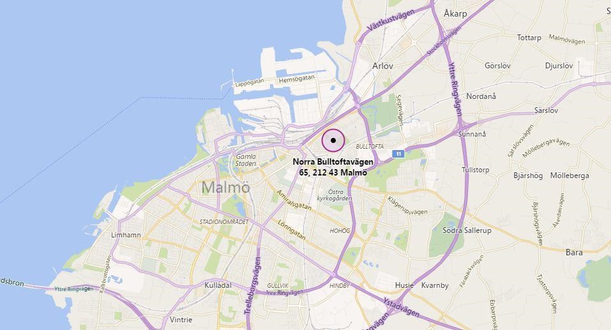Image resolution: width=611 pixels, height=330 pixels.
Task: Select the Kulladal area label
Action: [218, 285]
